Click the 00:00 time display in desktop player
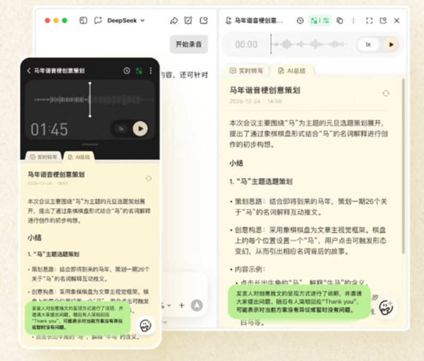 coord(246,44)
